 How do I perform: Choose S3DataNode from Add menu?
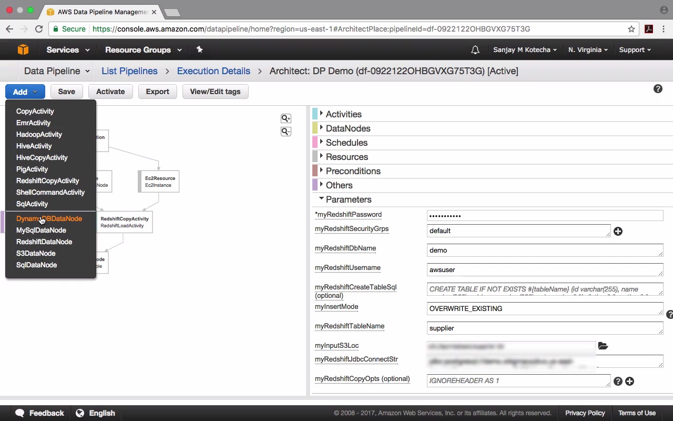pos(35,253)
